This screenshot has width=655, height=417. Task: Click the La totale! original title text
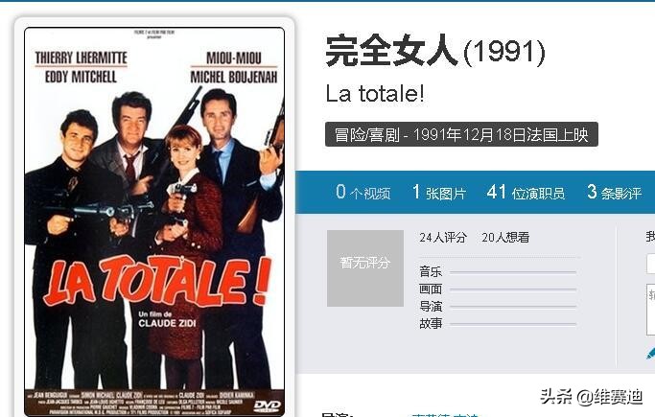pyautogui.click(x=375, y=93)
